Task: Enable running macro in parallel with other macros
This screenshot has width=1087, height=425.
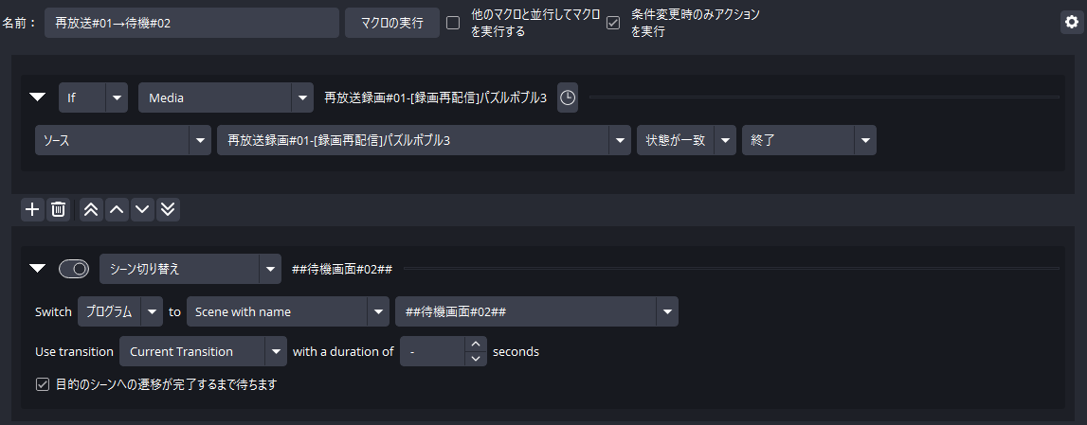Action: pyautogui.click(x=453, y=23)
